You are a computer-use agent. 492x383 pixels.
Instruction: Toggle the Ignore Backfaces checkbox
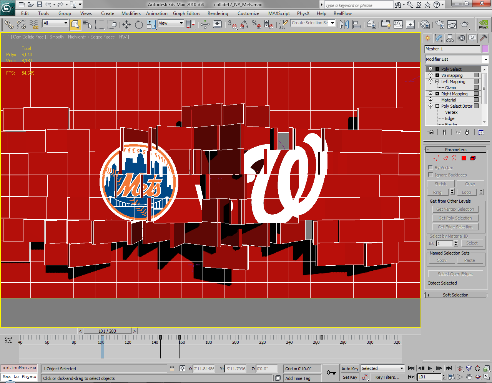(x=430, y=175)
